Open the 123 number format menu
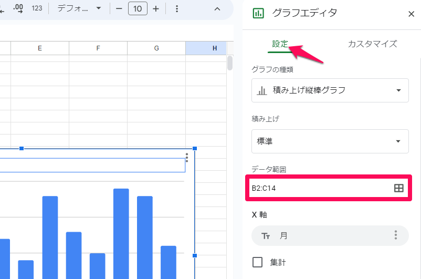Image resolution: width=421 pixels, height=279 pixels. pyautogui.click(x=37, y=8)
